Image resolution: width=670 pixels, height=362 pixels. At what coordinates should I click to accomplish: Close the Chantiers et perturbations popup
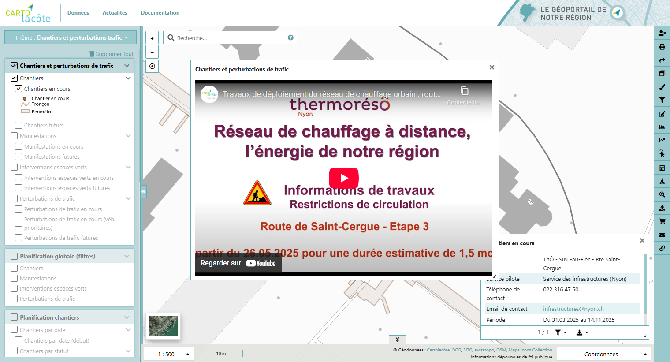[x=492, y=67]
